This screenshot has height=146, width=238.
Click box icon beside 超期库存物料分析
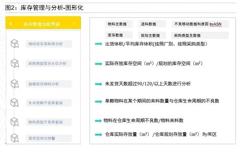(x=15, y=84)
